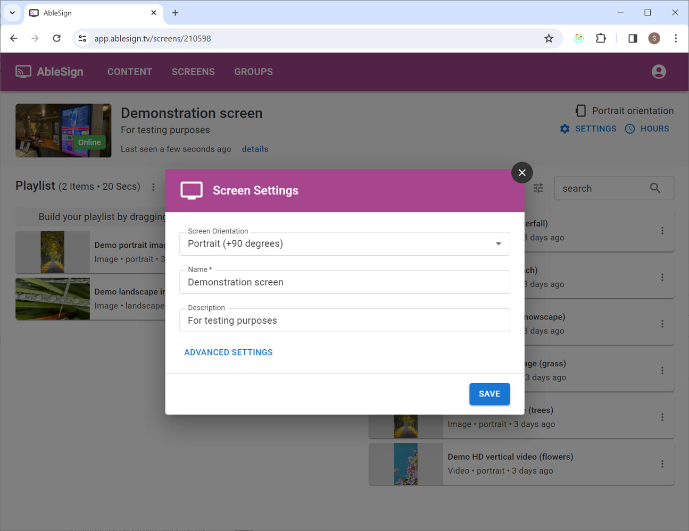Open ADVANCED SETTINGS in the dialog
689x531 pixels.
pyautogui.click(x=228, y=352)
